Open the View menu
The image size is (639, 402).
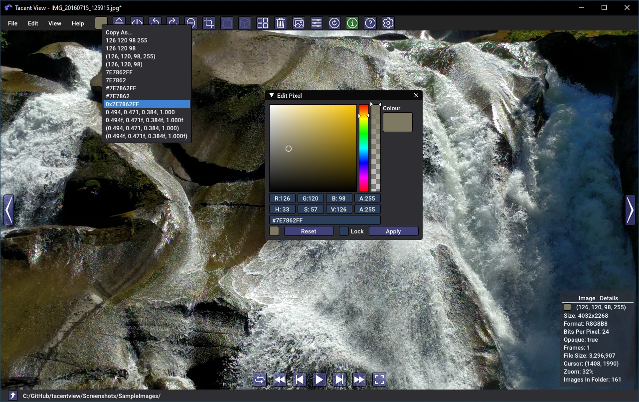55,23
